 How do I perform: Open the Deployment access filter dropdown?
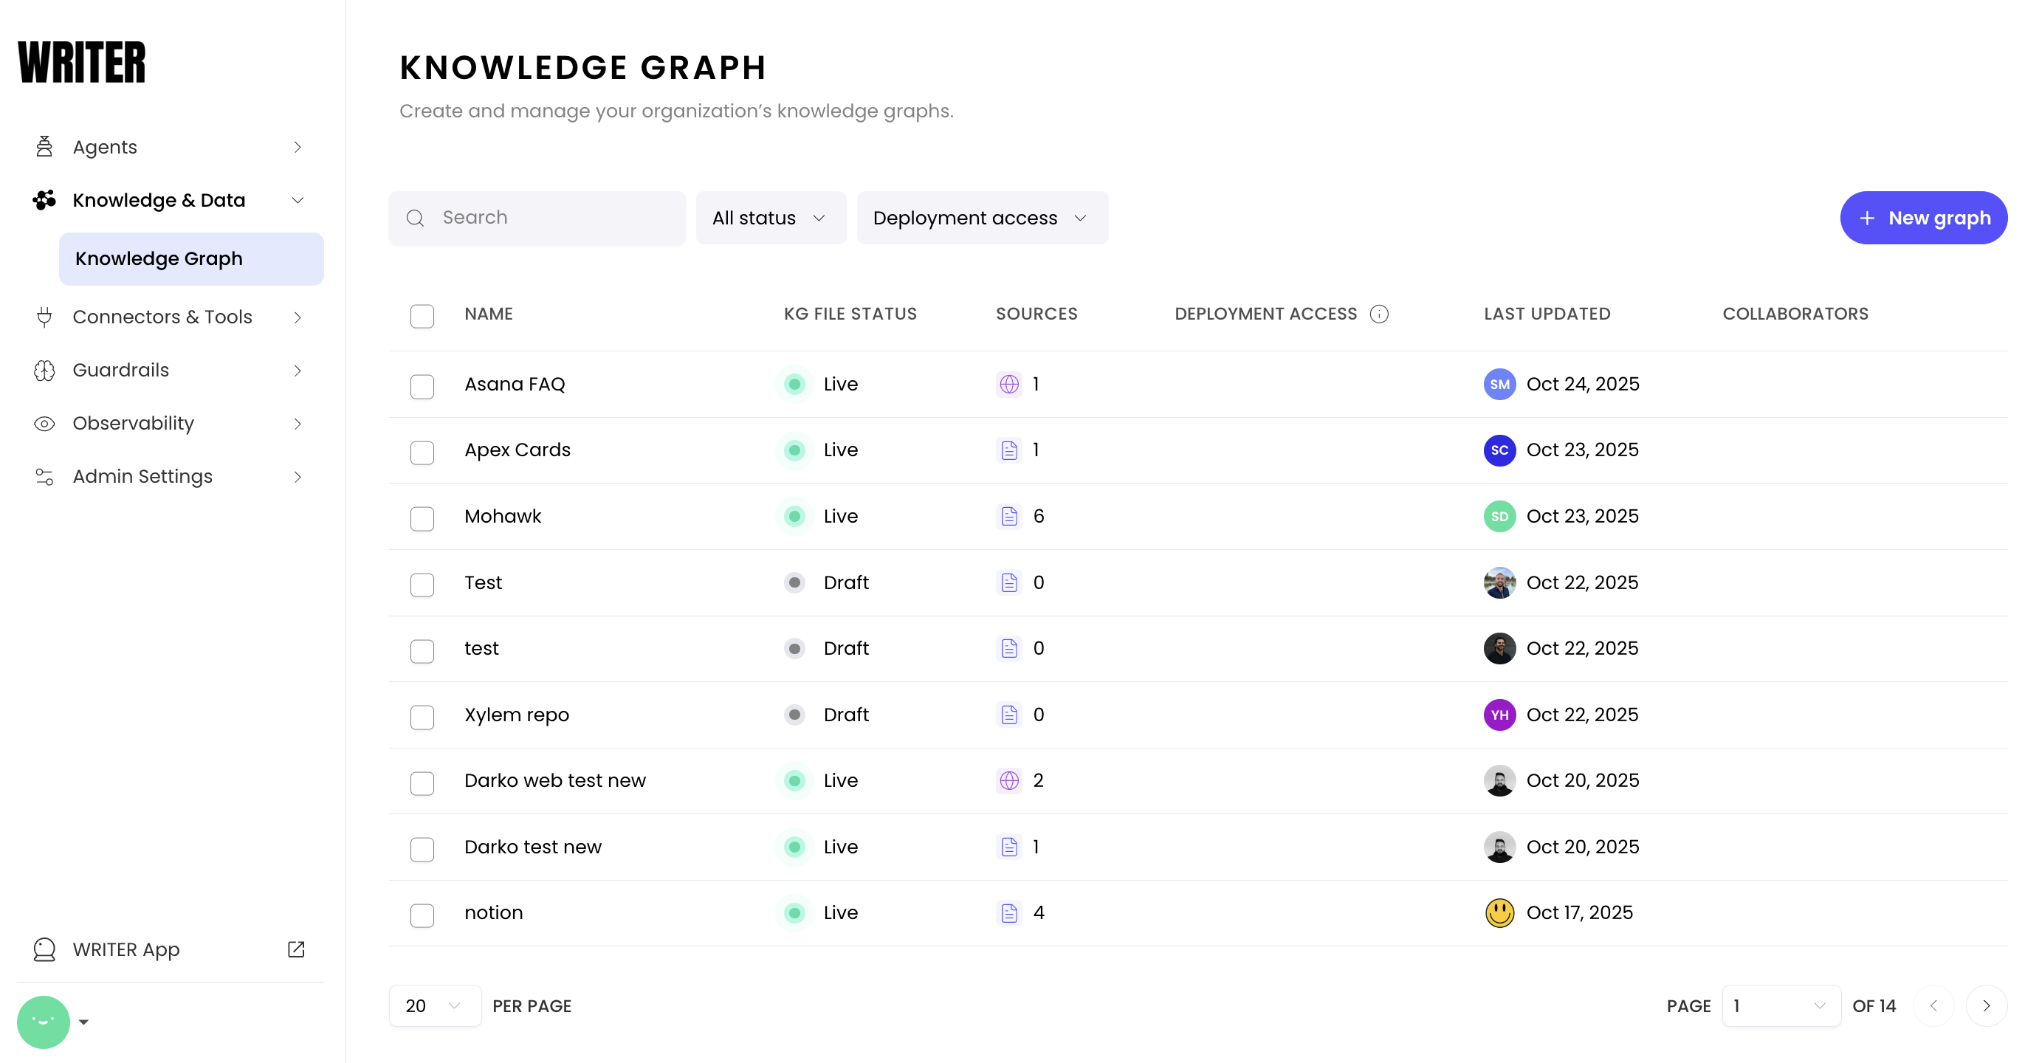(x=982, y=218)
